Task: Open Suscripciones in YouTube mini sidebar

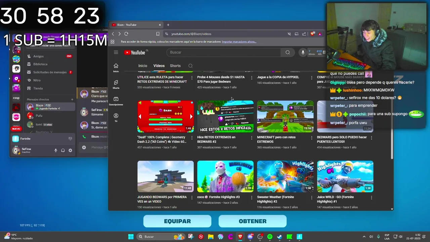Action: coord(116,101)
